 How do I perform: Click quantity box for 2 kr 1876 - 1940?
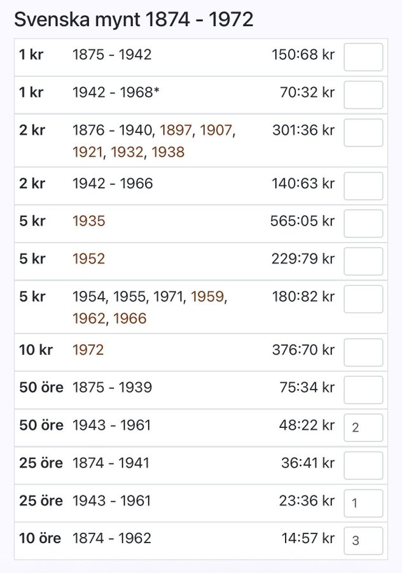click(363, 132)
